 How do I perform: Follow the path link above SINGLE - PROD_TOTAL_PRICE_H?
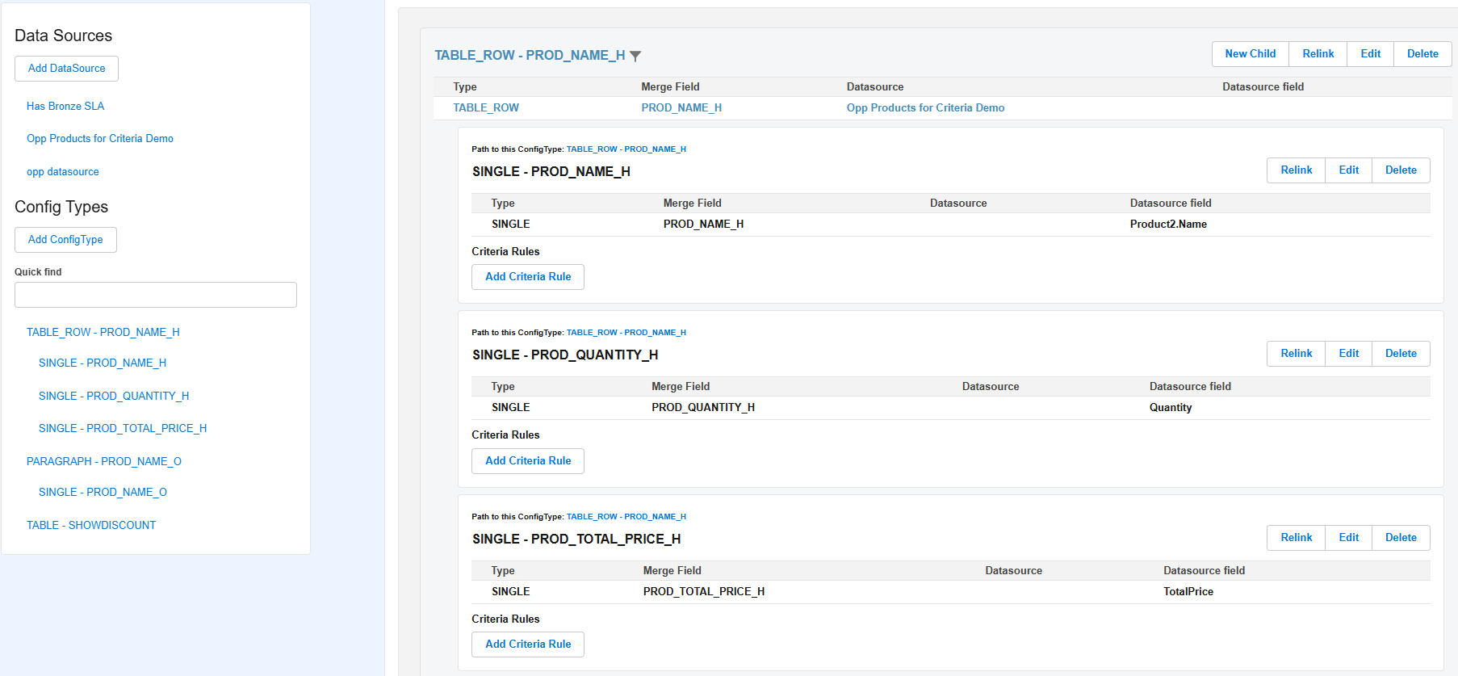(626, 516)
